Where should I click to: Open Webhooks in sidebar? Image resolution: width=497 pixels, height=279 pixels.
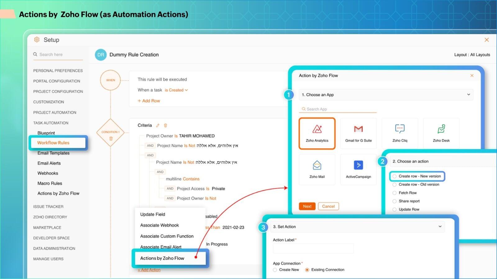coord(48,173)
